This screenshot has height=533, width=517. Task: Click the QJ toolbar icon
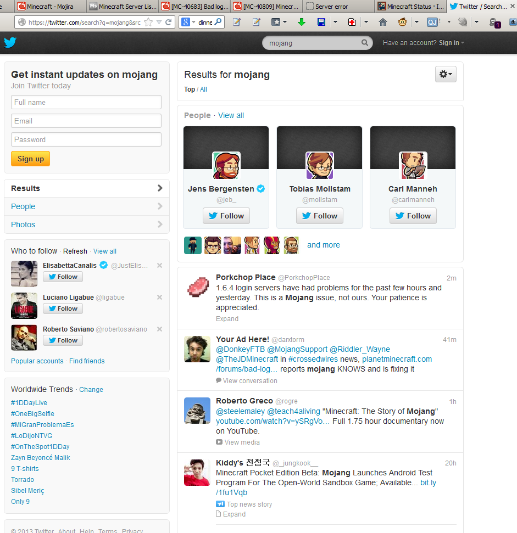click(x=432, y=23)
